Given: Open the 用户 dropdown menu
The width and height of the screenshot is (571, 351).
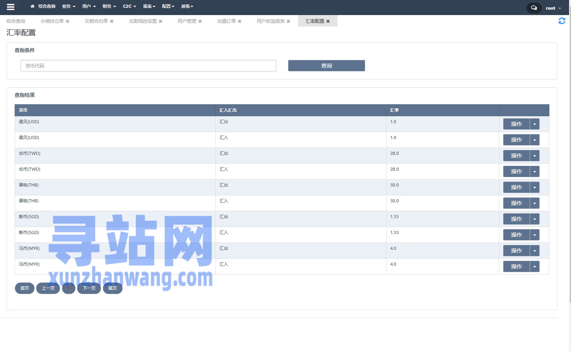Looking at the screenshot, I should point(89,7).
